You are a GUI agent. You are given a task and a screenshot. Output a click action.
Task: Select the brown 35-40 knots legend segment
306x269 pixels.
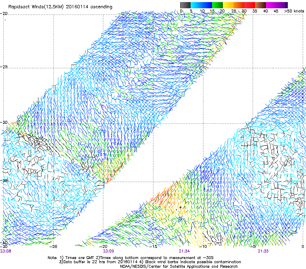pyautogui.click(x=261, y=5)
